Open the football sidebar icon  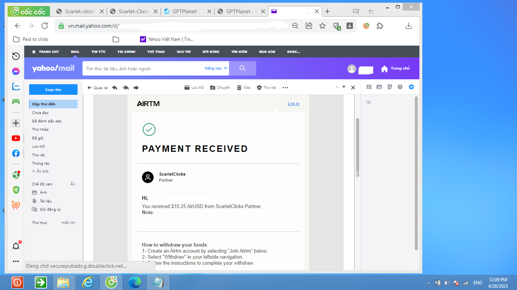click(x=16, y=175)
